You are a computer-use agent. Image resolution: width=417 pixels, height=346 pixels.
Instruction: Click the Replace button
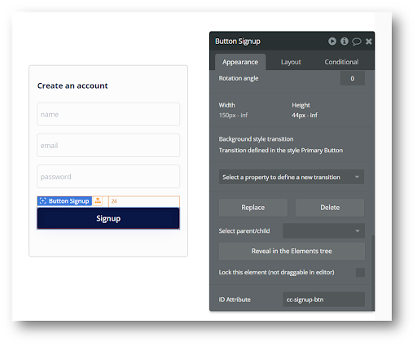click(x=253, y=208)
